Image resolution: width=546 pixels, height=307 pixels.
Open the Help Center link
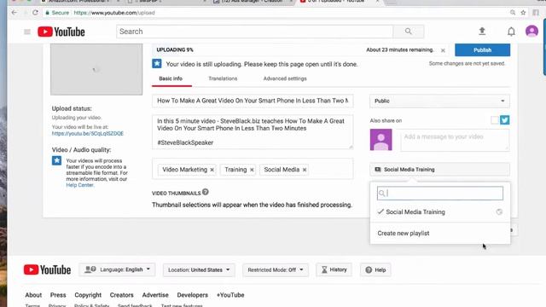click(x=79, y=185)
